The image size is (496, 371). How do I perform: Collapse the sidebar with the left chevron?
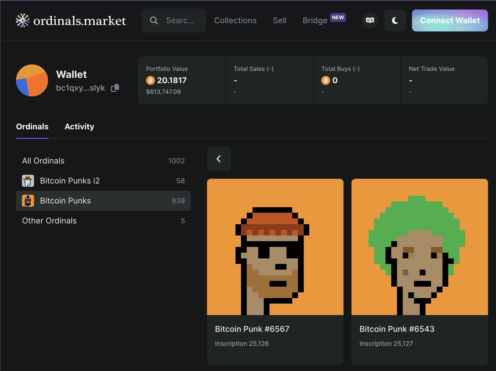(219, 159)
